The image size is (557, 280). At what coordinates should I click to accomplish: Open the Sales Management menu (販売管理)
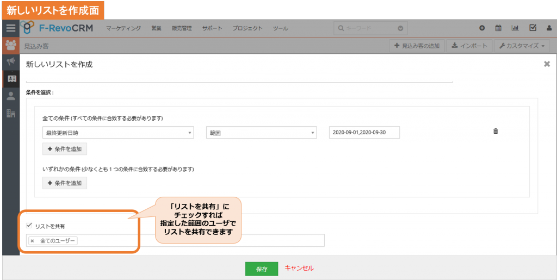pyautogui.click(x=182, y=28)
